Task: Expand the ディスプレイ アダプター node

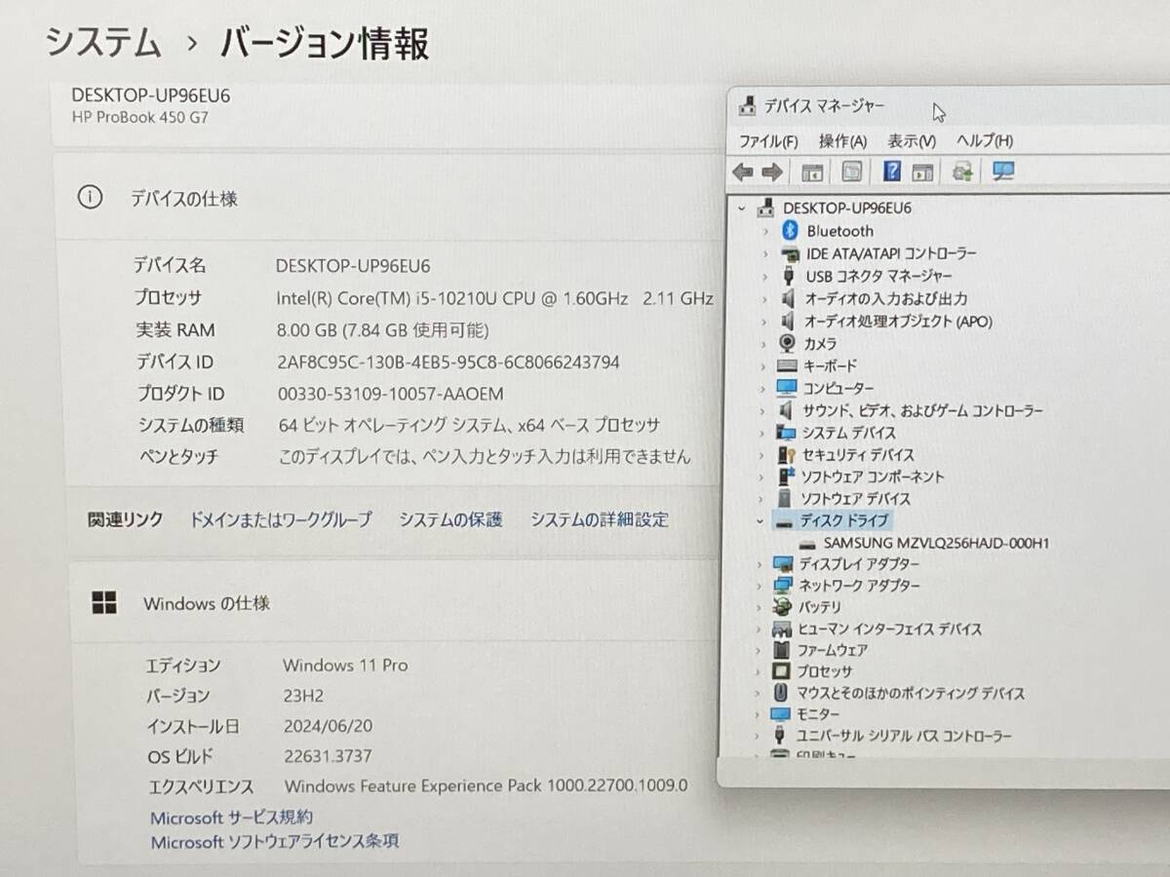Action: [x=760, y=564]
